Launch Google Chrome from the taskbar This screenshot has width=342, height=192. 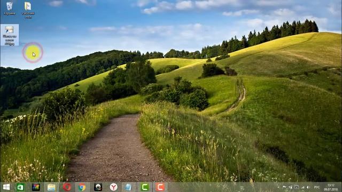(x=82, y=187)
